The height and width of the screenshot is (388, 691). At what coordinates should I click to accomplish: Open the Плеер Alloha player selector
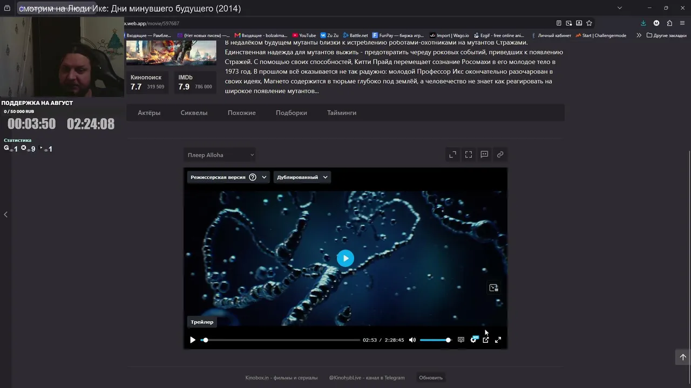[x=220, y=155]
